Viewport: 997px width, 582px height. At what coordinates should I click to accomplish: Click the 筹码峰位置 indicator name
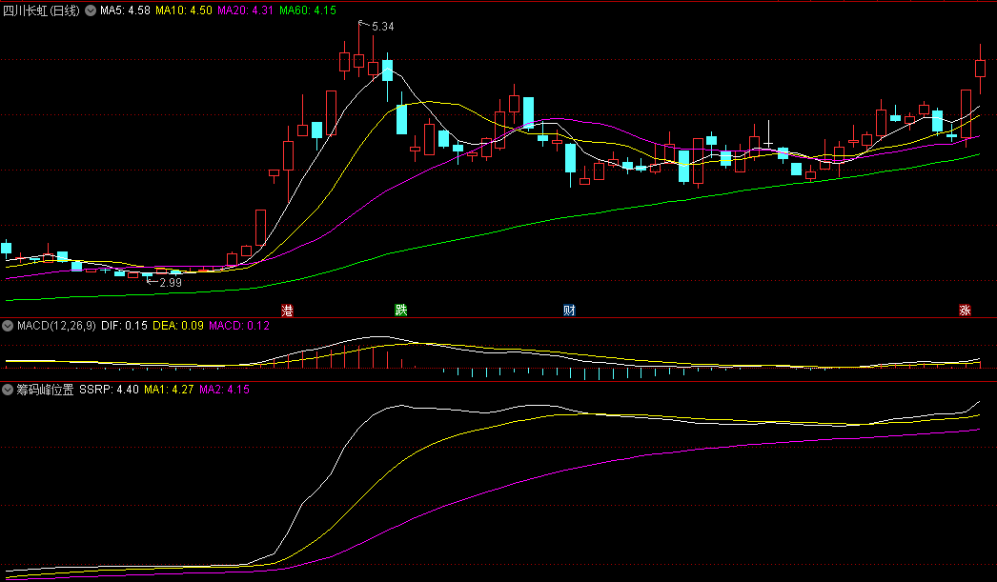coord(45,390)
